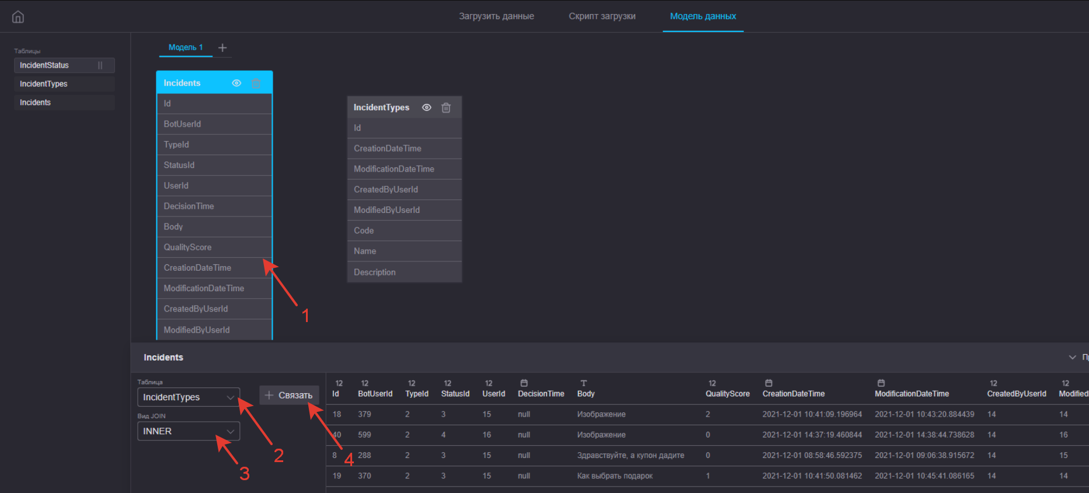Select CreationDateTime field in IncidentTypes card
This screenshot has width=1089, height=493.
pos(405,148)
